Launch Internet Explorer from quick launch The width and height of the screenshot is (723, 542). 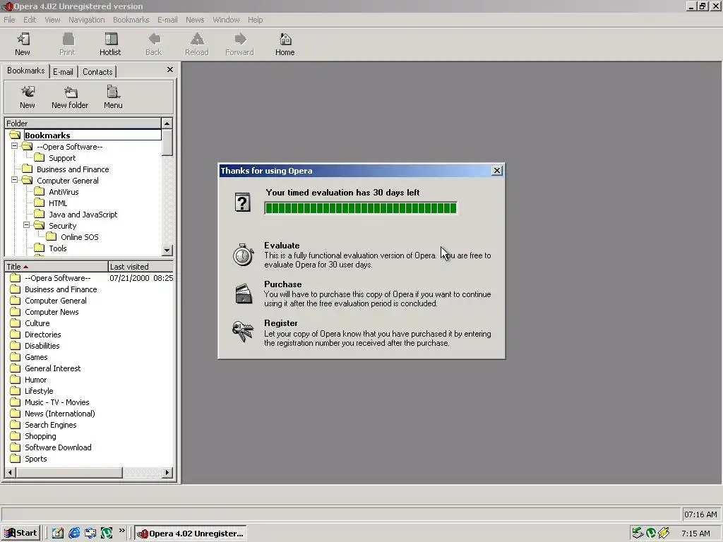click(x=74, y=533)
